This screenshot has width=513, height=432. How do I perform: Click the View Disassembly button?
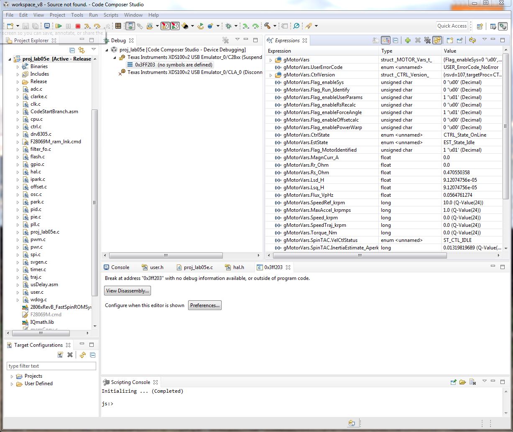(x=127, y=290)
